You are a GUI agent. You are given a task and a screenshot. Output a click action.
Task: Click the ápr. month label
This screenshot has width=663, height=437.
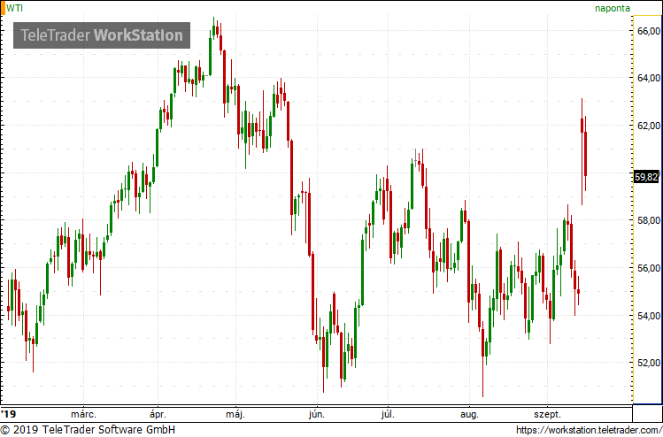click(x=159, y=414)
